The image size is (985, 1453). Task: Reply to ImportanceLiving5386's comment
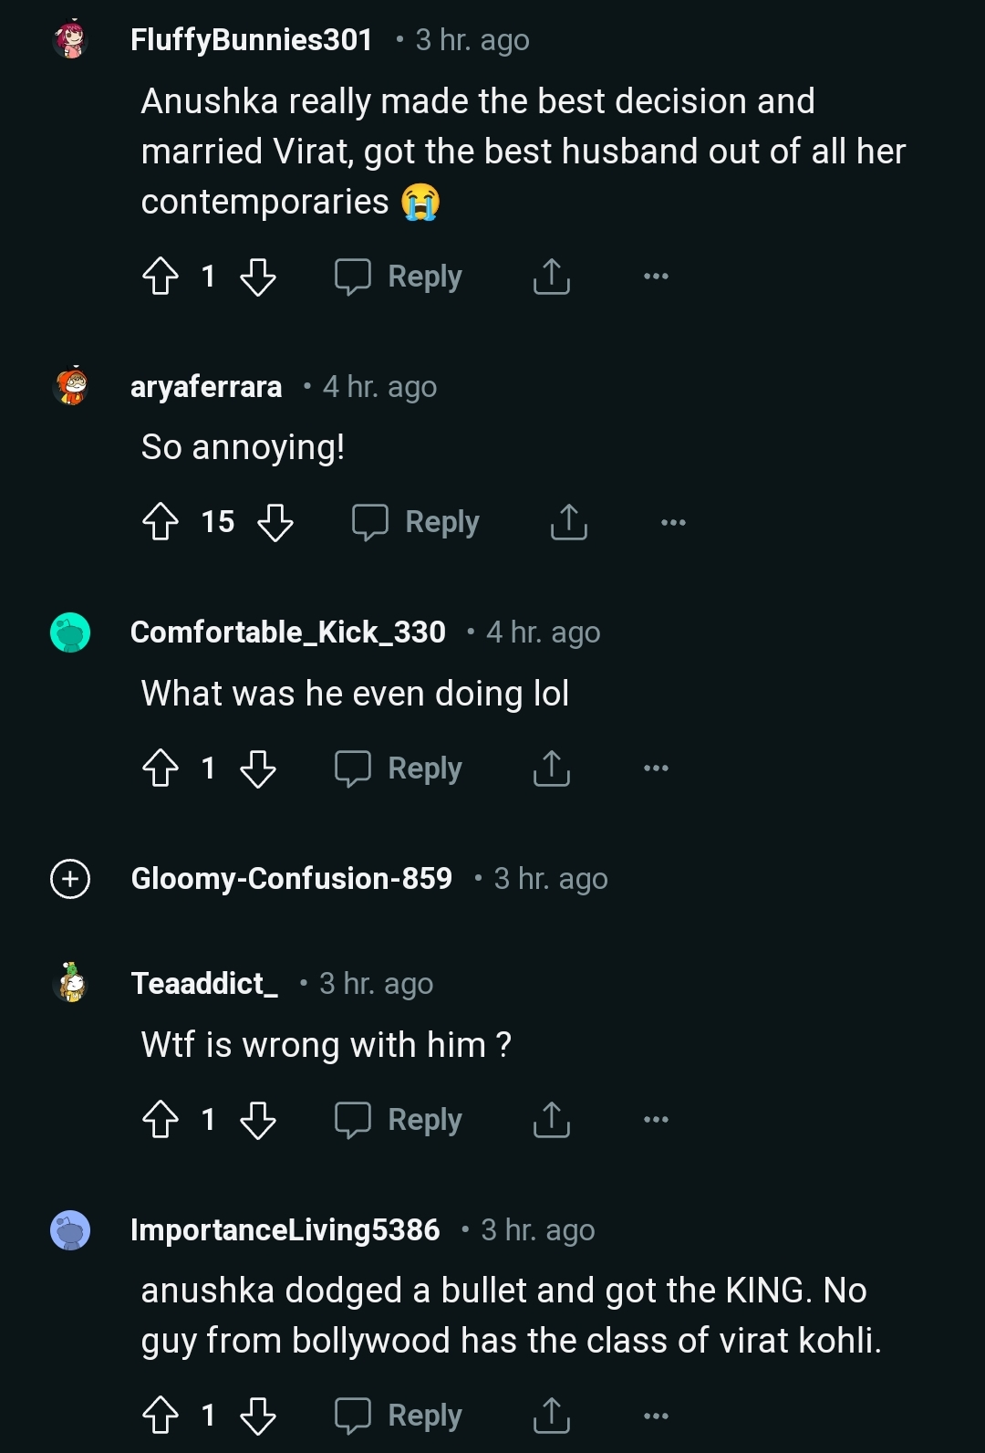pos(399,1416)
